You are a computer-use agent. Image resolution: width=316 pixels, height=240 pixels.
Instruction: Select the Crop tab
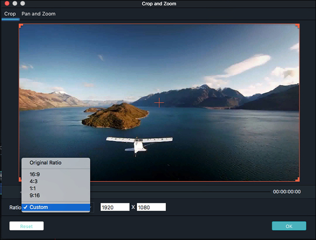tap(10, 14)
